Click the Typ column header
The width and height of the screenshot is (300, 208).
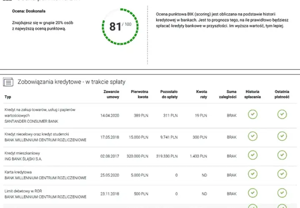tap(7, 97)
